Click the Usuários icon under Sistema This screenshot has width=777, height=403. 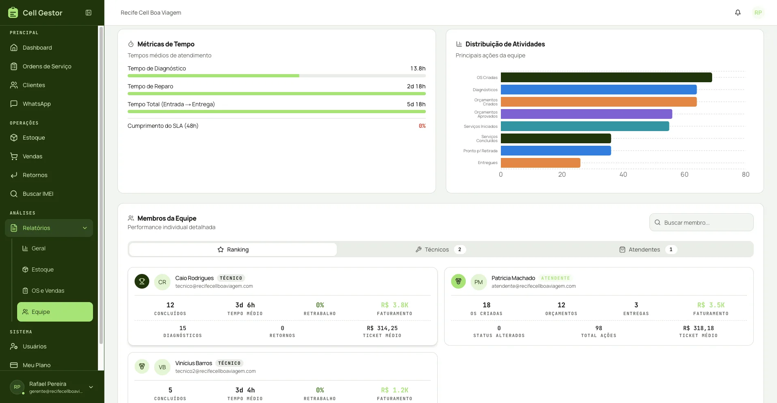point(14,346)
